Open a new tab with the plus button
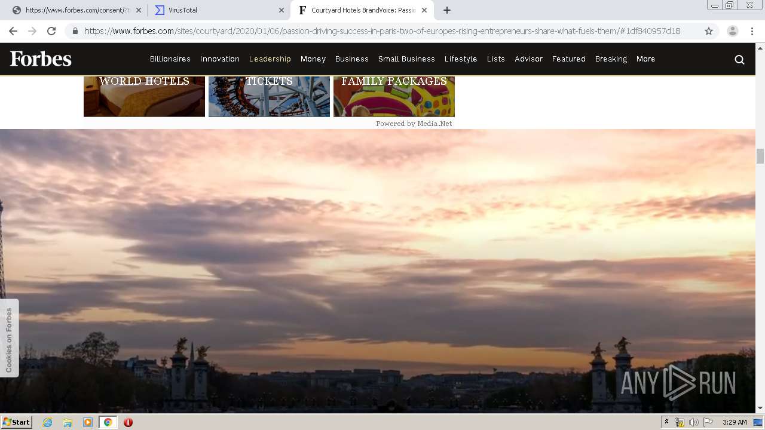Image resolution: width=765 pixels, height=430 pixels. click(447, 10)
